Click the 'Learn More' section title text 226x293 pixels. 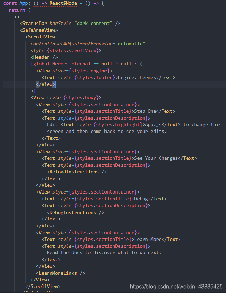(148, 240)
